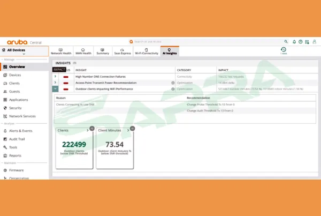321x216 pixels.
Task: Click the apps launcher icon in header
Action: (x=307, y=41)
